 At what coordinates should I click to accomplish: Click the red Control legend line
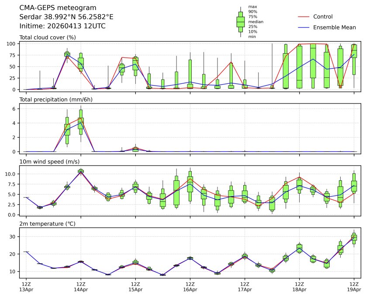[304, 17]
